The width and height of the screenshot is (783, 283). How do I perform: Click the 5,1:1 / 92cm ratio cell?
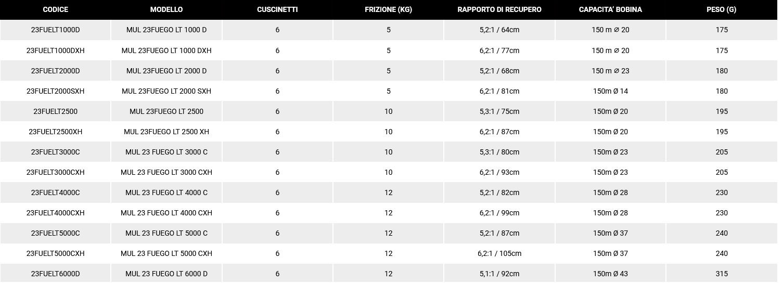tap(499, 274)
